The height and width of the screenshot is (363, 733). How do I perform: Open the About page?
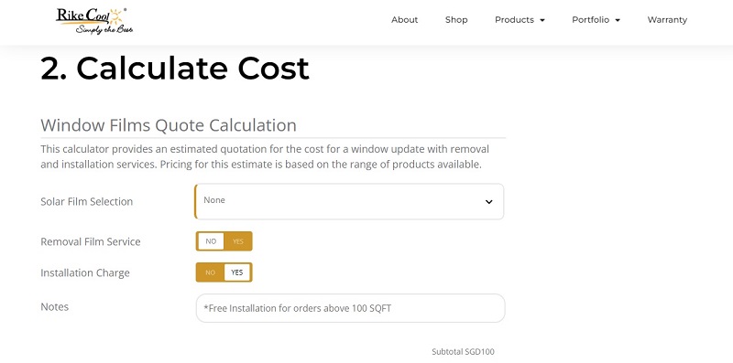[x=404, y=19]
